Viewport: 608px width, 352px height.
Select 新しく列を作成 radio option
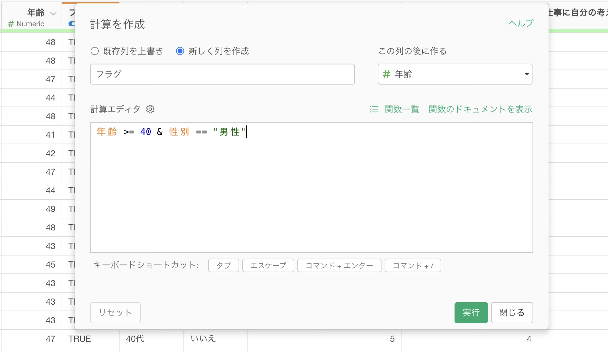click(180, 51)
